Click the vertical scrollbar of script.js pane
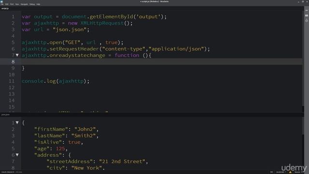309x174 pixels. click(x=303, y=59)
